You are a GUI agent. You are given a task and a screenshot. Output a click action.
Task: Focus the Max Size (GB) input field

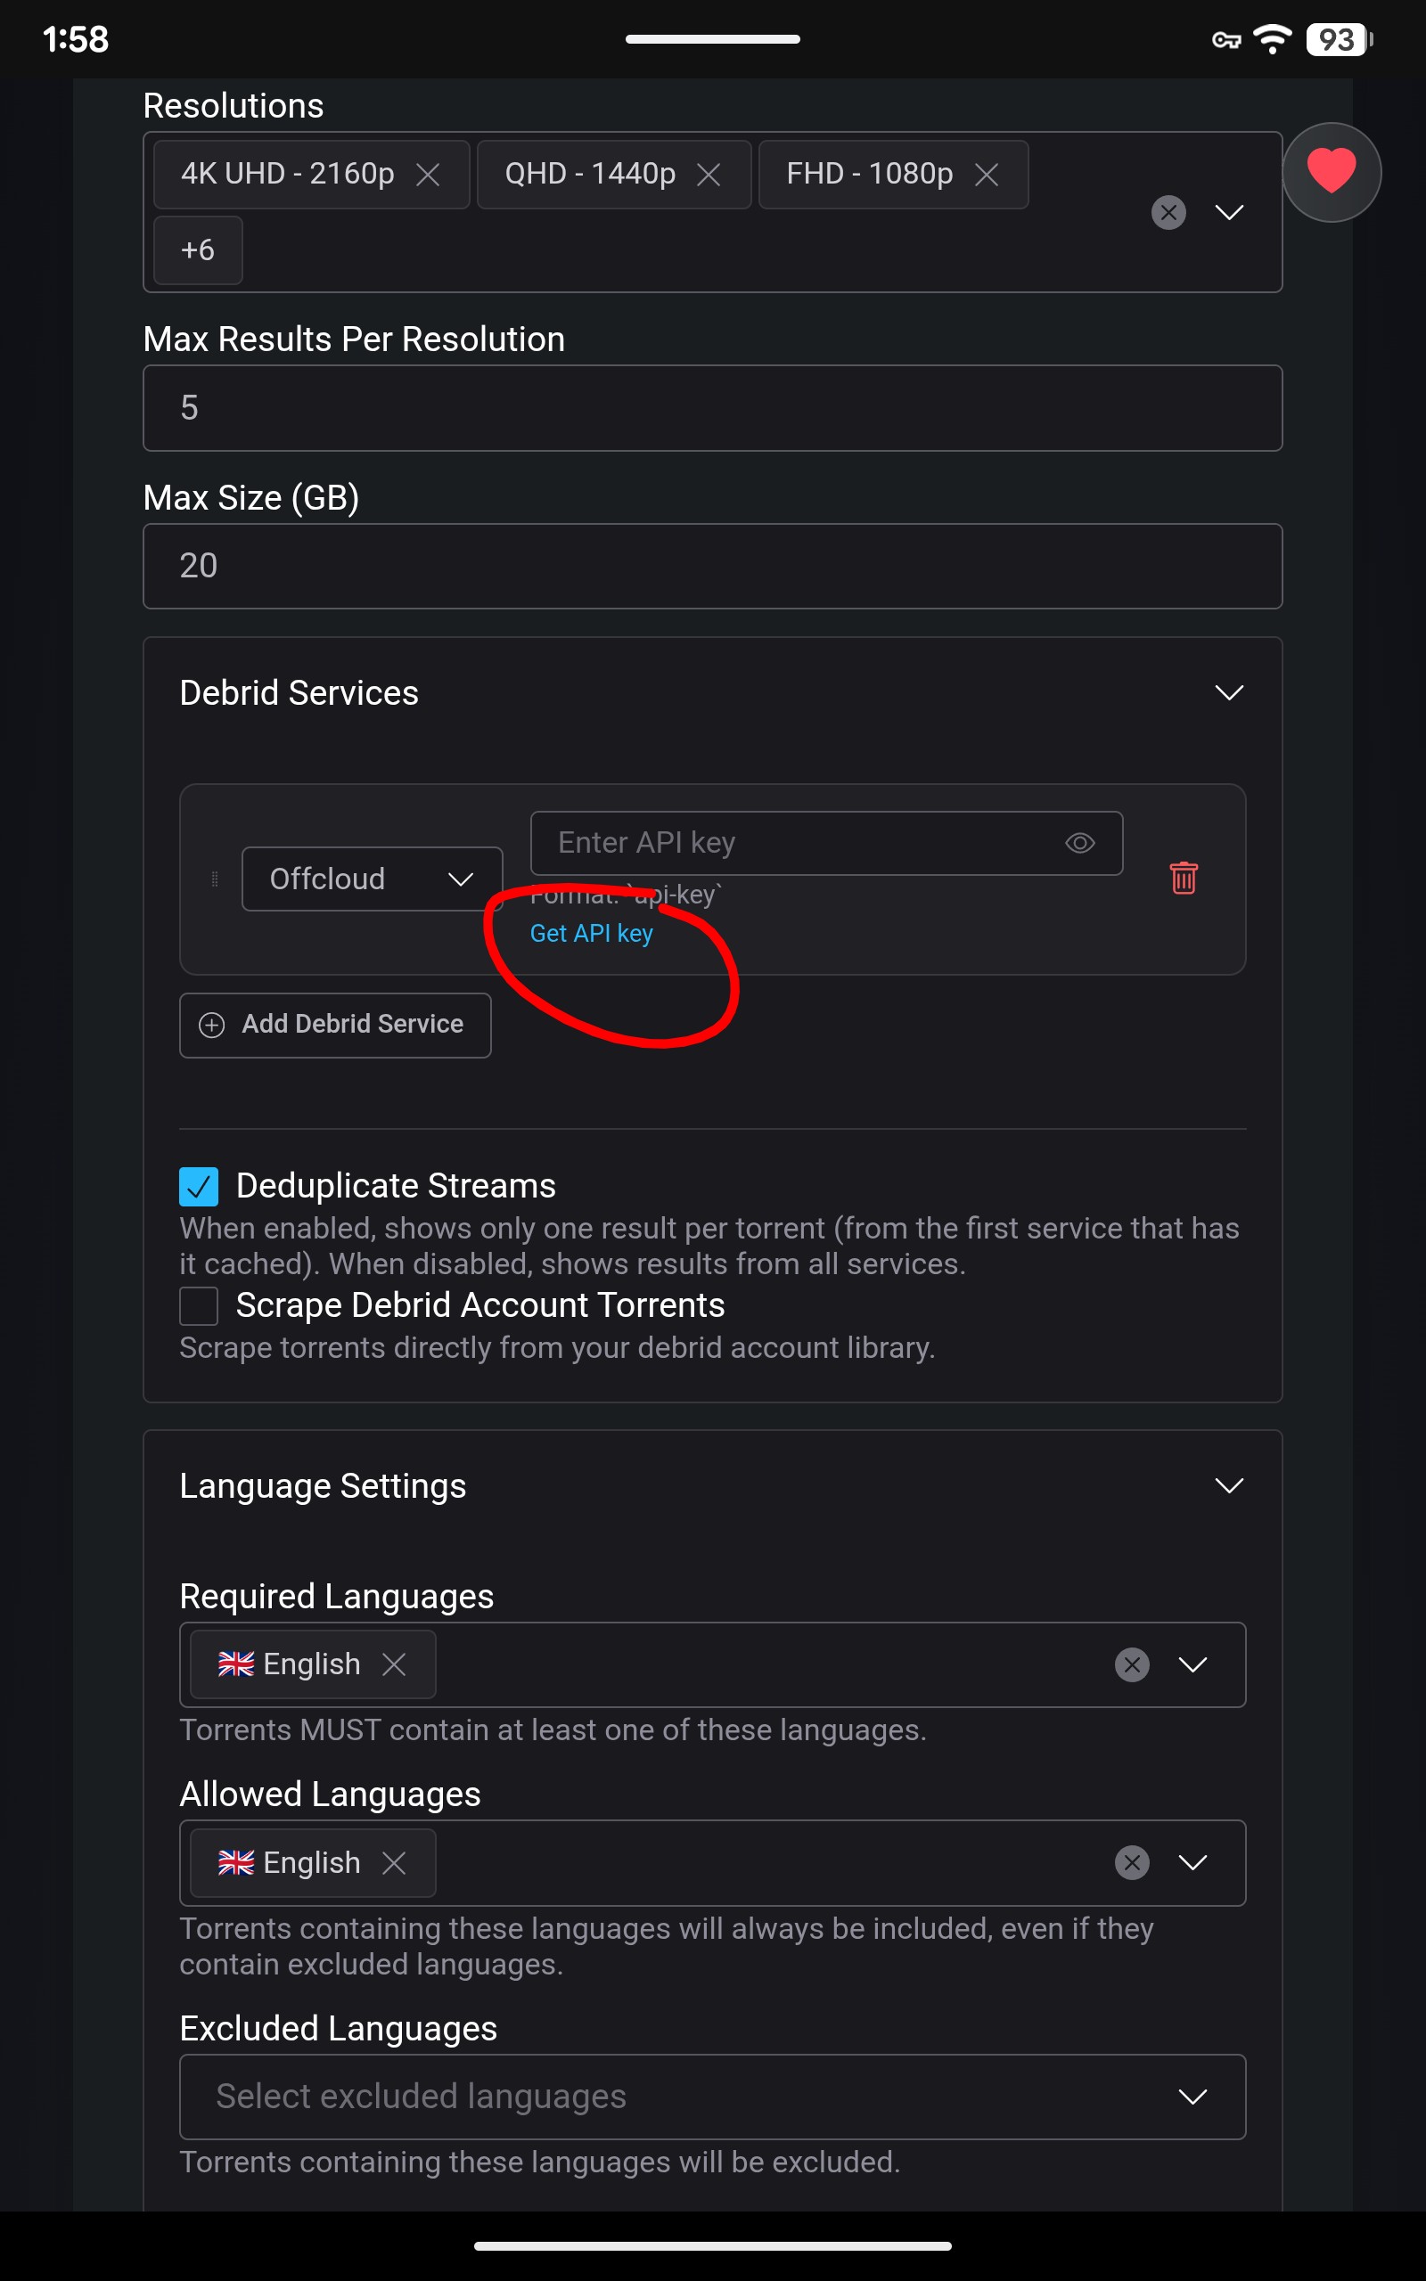tap(712, 566)
